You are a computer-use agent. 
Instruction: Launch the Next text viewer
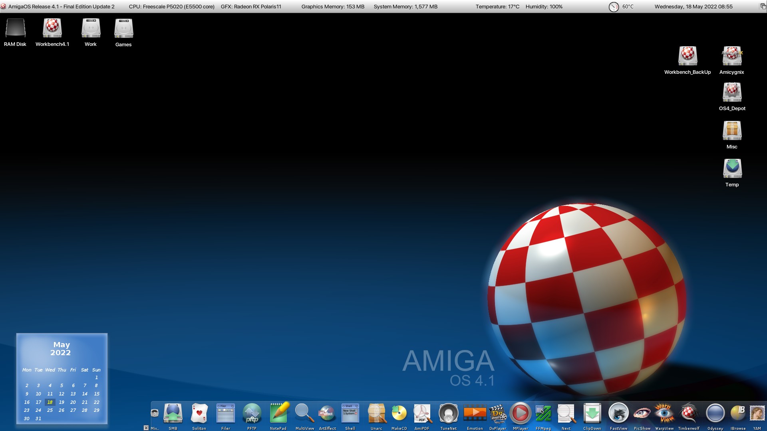point(566,414)
